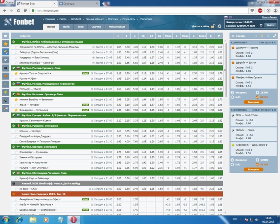Unfavorite the Атлетик Бильбао — Валенсия match

click(16, 100)
